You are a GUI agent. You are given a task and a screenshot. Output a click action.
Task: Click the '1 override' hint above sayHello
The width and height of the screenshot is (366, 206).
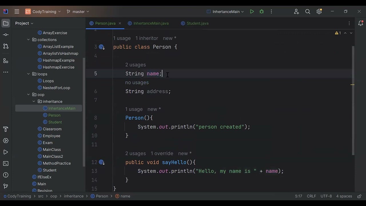point(162,154)
